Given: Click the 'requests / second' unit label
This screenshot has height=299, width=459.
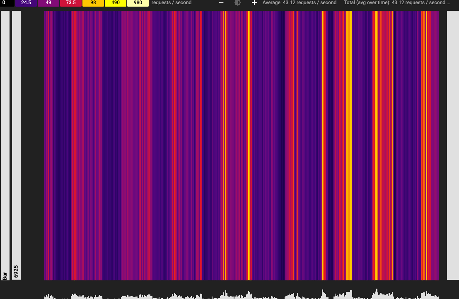Looking at the screenshot, I should tap(171, 2).
